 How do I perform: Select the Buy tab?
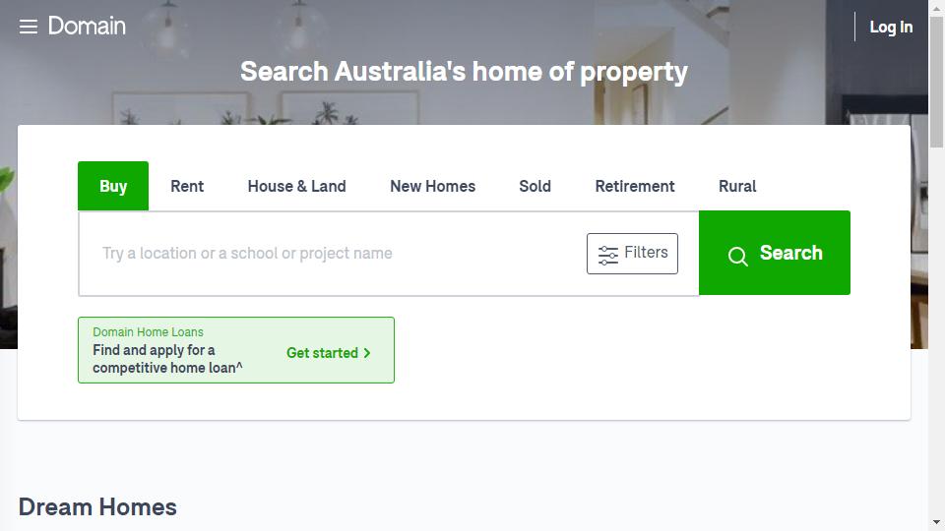tap(113, 186)
